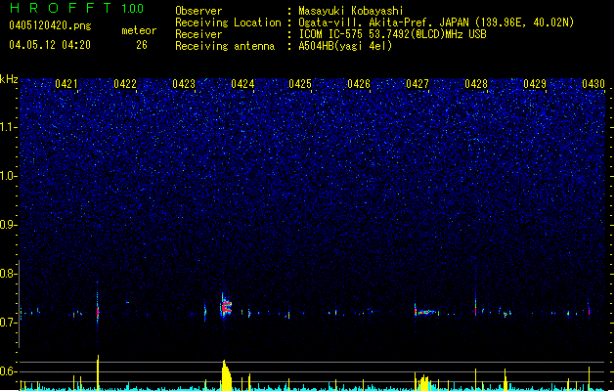Image resolution: width=615 pixels, height=391 pixels.
Task: Click the timestamp 04.05.12 04:20
Action: coord(50,45)
